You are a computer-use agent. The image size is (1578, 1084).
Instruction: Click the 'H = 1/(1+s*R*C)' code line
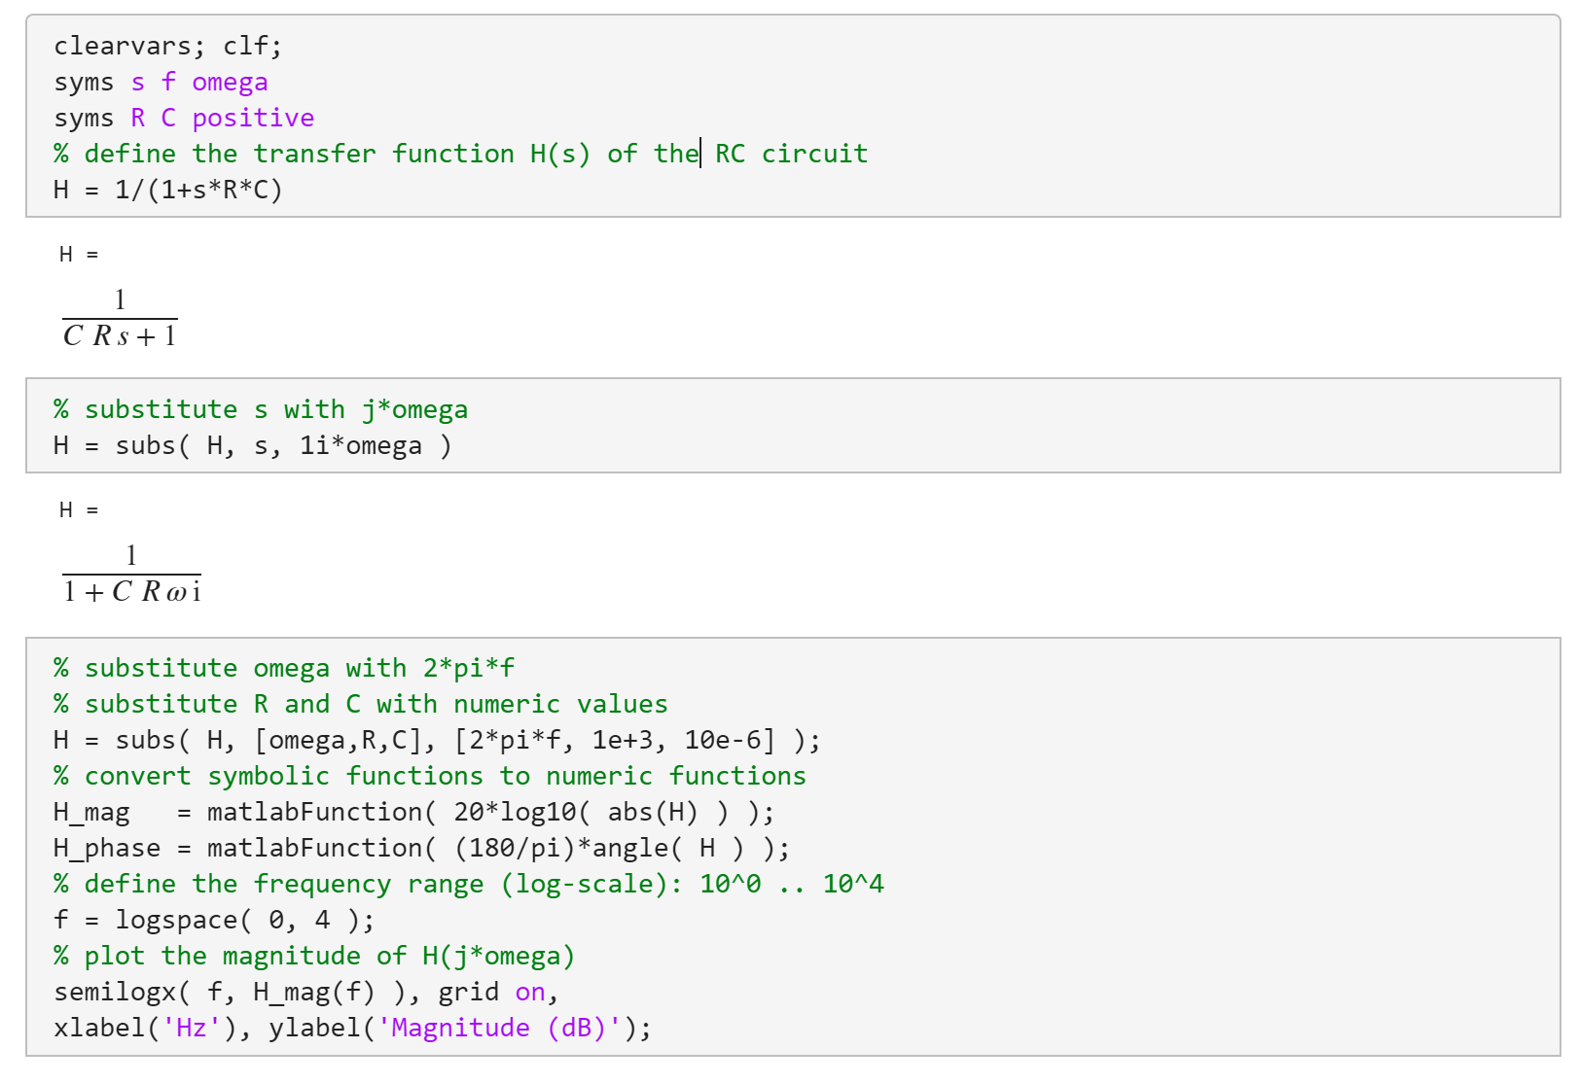click(167, 191)
